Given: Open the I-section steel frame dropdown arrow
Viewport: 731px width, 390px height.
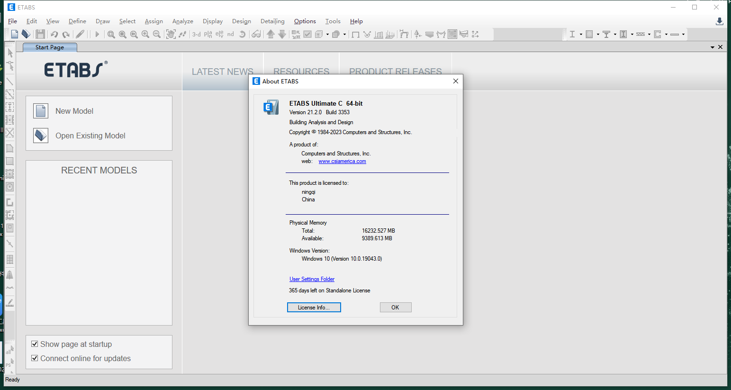Looking at the screenshot, I should coord(581,34).
